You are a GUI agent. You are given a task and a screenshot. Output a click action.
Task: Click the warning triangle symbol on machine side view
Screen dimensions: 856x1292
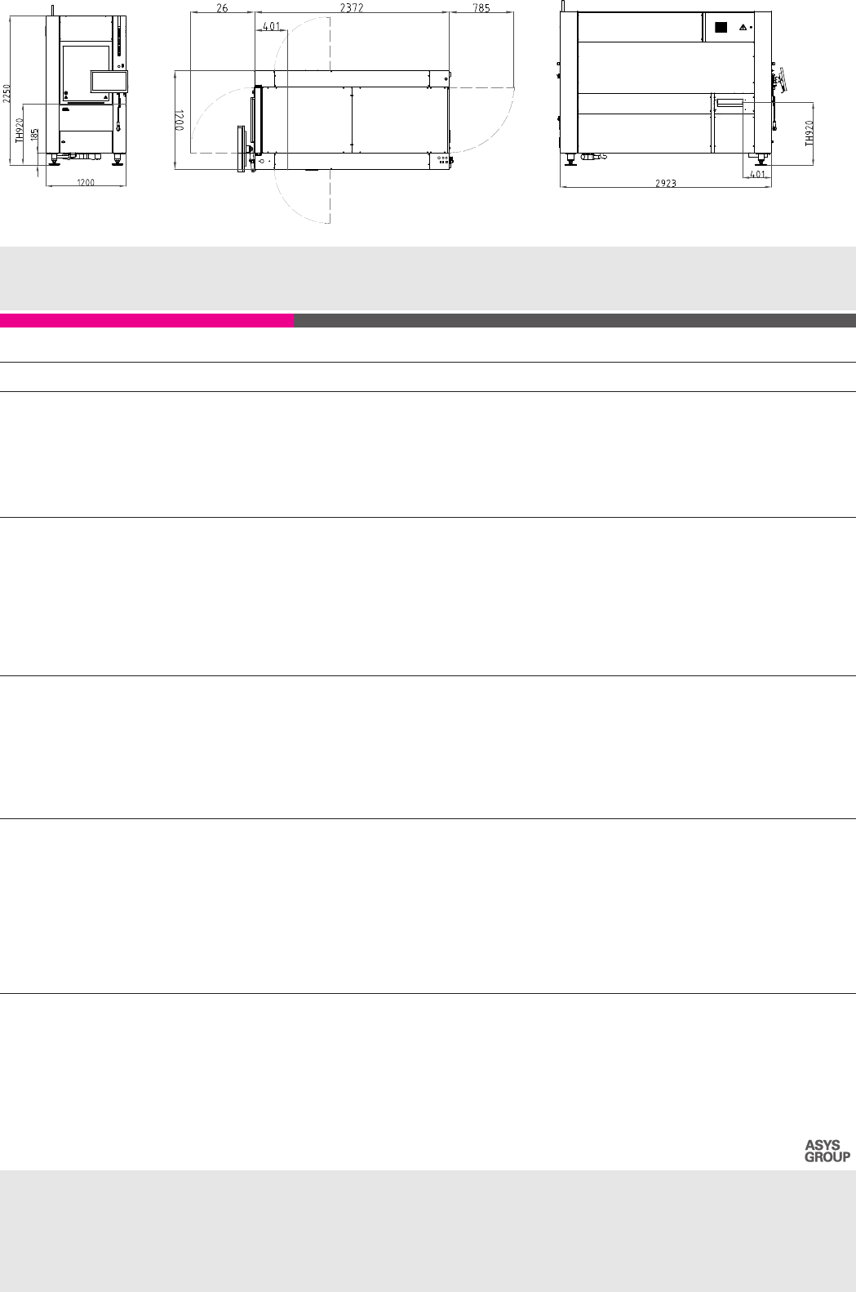tap(743, 27)
